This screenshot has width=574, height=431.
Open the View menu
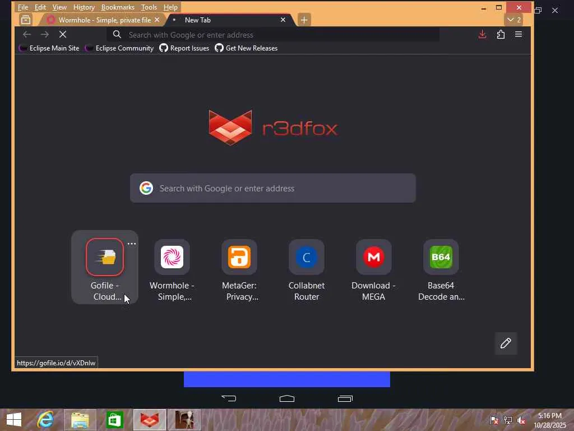coord(59,7)
